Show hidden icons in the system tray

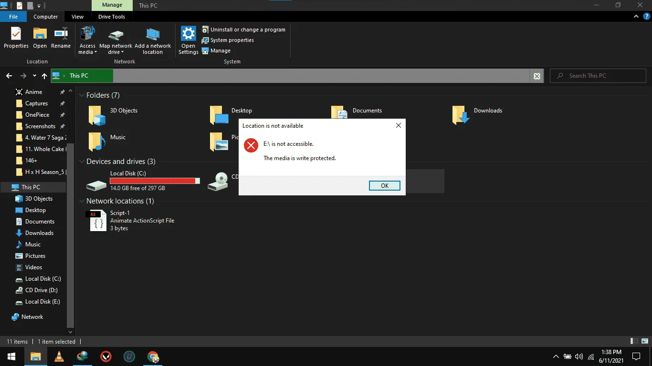pyautogui.click(x=556, y=356)
